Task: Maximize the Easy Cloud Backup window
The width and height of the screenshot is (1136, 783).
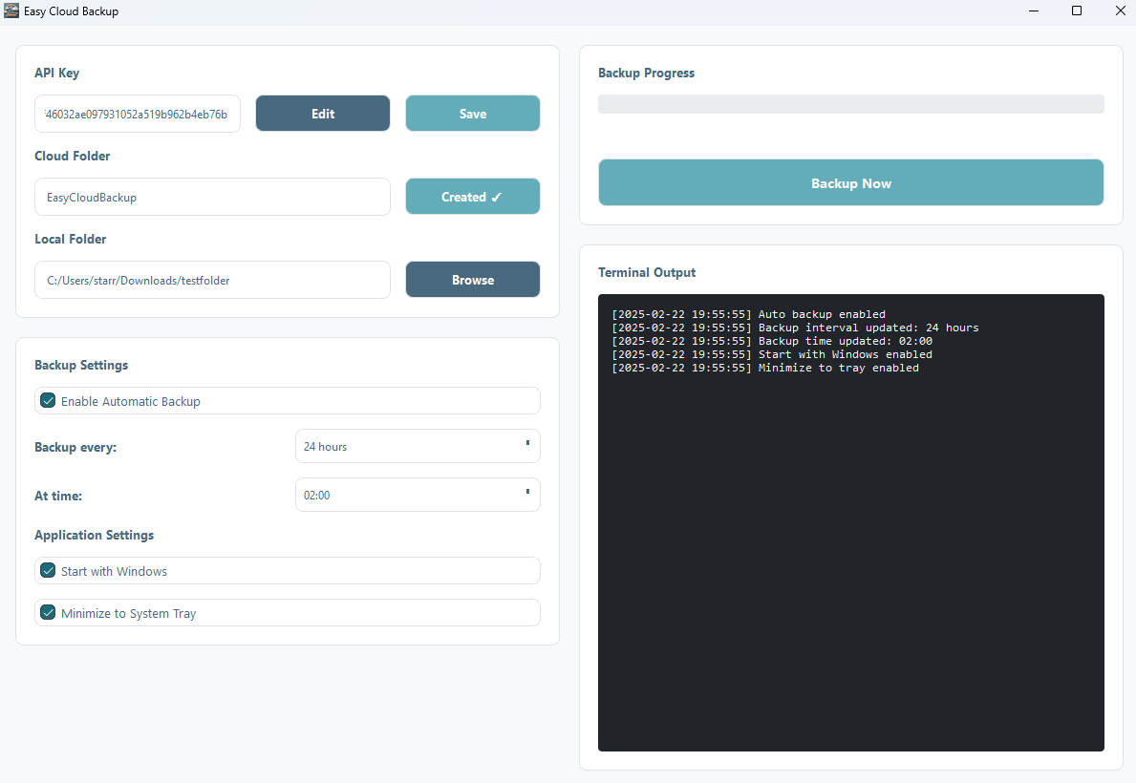Action: (1077, 11)
